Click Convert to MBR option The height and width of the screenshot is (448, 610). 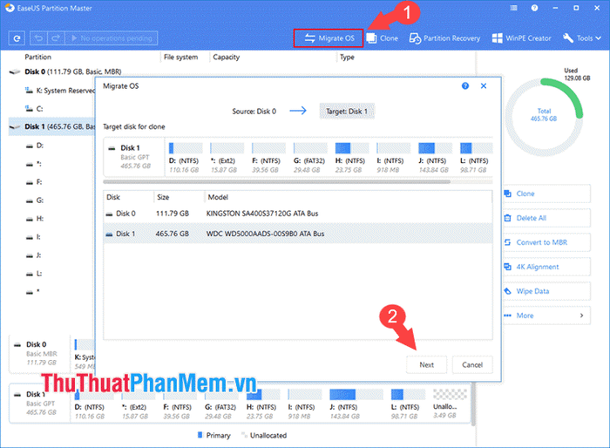(x=546, y=242)
